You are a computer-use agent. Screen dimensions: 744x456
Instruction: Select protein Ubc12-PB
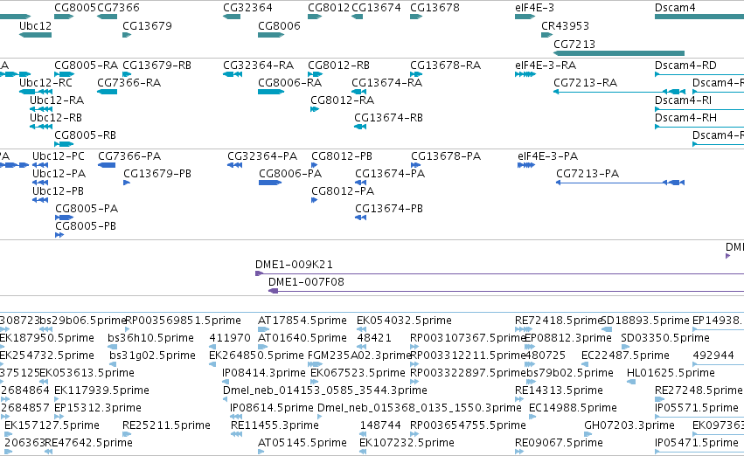40,200
